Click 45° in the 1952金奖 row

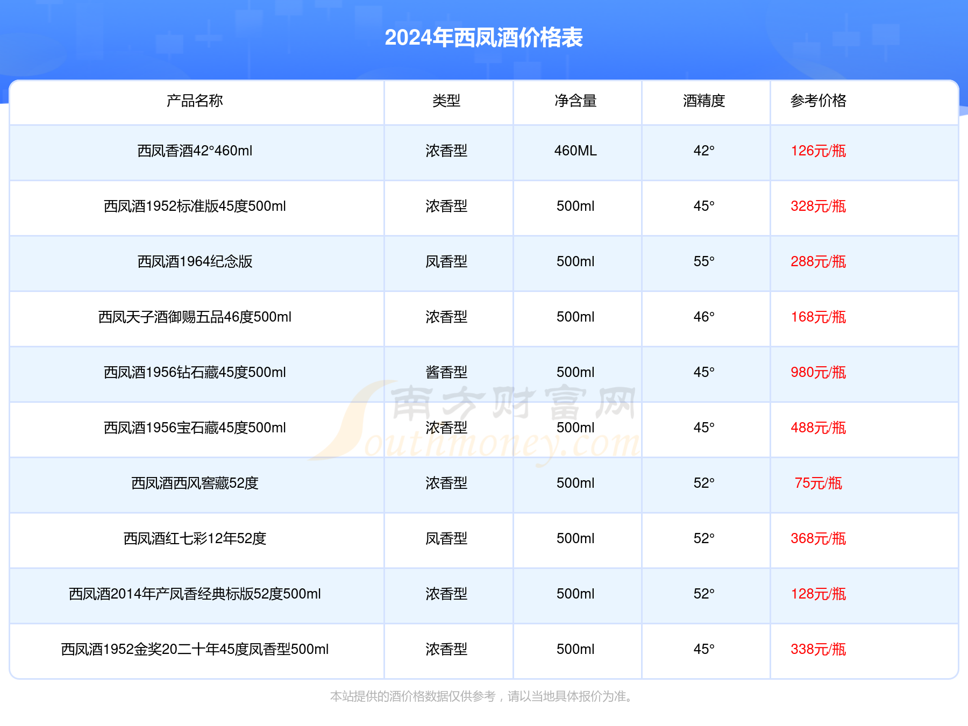[x=704, y=649]
